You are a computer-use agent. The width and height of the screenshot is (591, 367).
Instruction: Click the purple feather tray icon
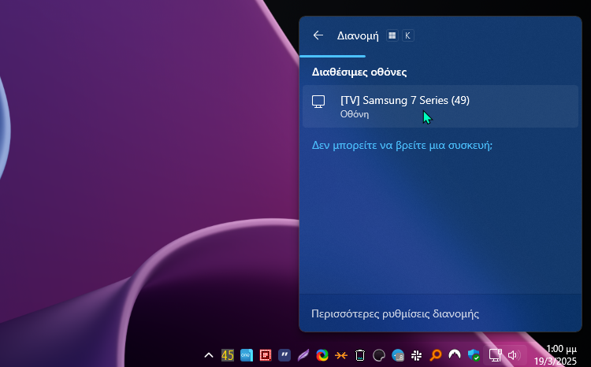[303, 355]
